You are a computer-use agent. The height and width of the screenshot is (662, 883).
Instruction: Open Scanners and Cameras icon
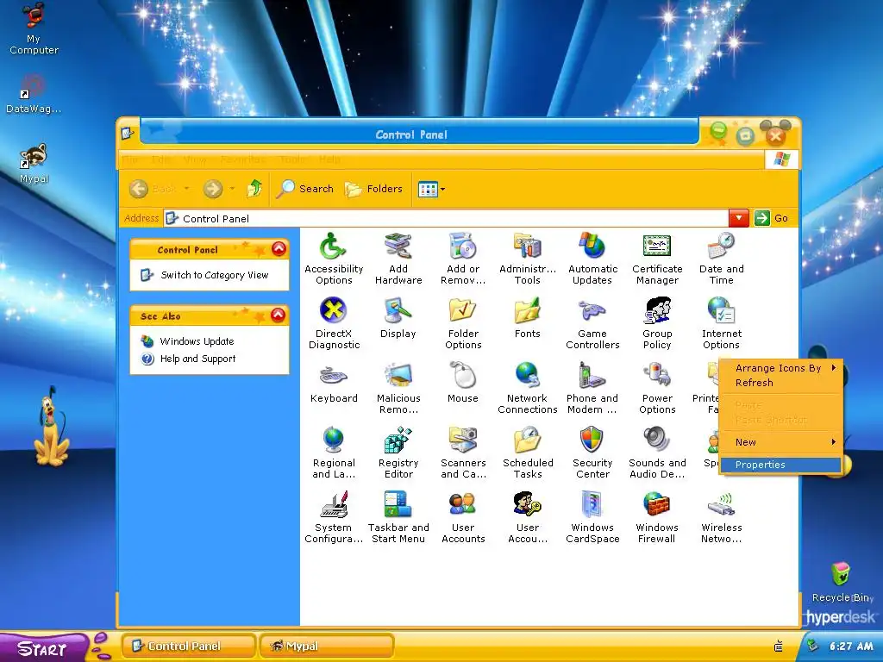tap(463, 440)
